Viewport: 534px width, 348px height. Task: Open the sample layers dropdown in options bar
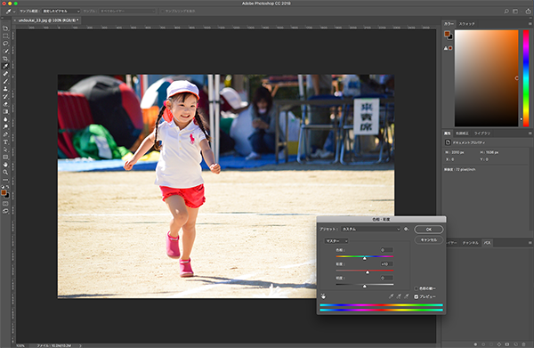click(x=127, y=12)
